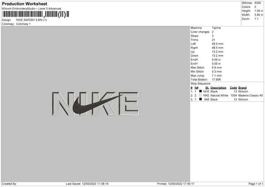The image size is (265, 187).
Task: Click the 'Right:' measurement label
Action: [194, 48]
